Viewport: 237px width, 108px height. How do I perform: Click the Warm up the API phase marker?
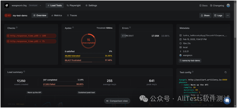pos(34,92)
